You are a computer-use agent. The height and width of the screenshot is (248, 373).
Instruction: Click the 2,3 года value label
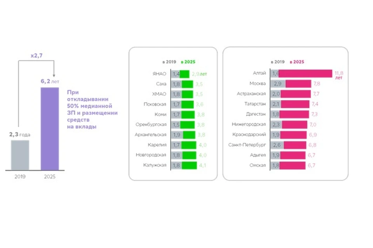coord(20,135)
